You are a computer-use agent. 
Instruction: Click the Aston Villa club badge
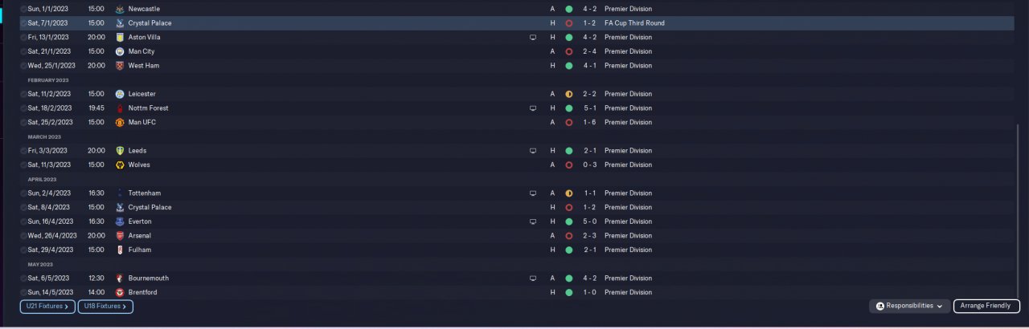coord(120,37)
